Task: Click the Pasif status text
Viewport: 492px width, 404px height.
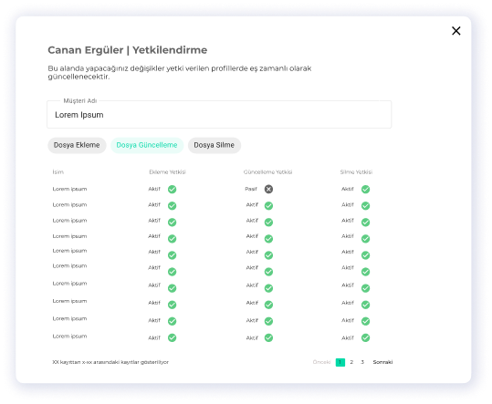Action: pyautogui.click(x=251, y=189)
